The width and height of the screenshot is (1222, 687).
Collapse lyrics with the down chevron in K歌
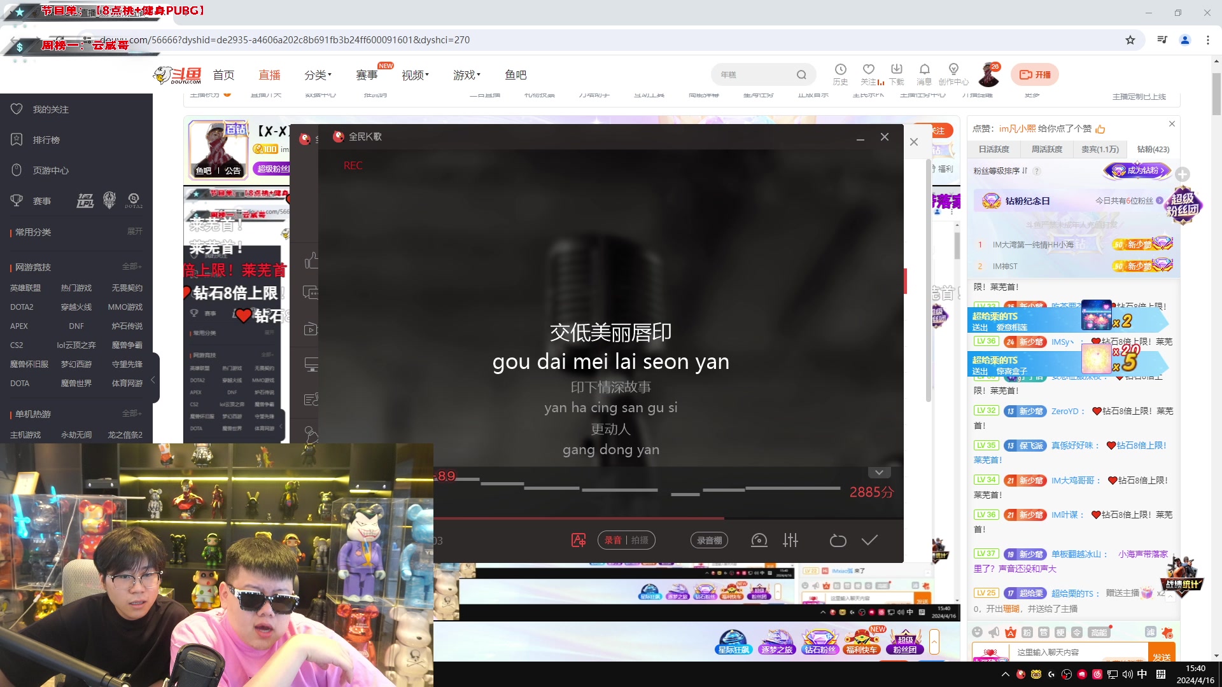click(x=879, y=472)
